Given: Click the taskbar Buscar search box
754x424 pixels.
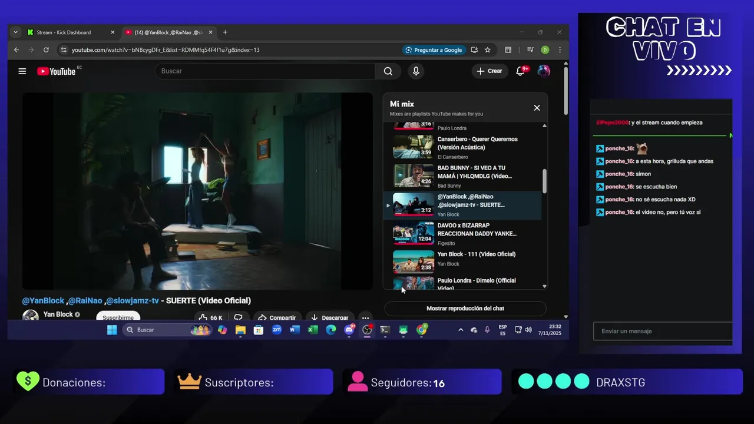Looking at the screenshot, I should click(x=167, y=330).
